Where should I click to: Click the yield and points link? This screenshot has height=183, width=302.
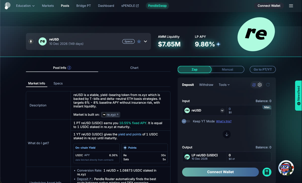(x=130, y=134)
